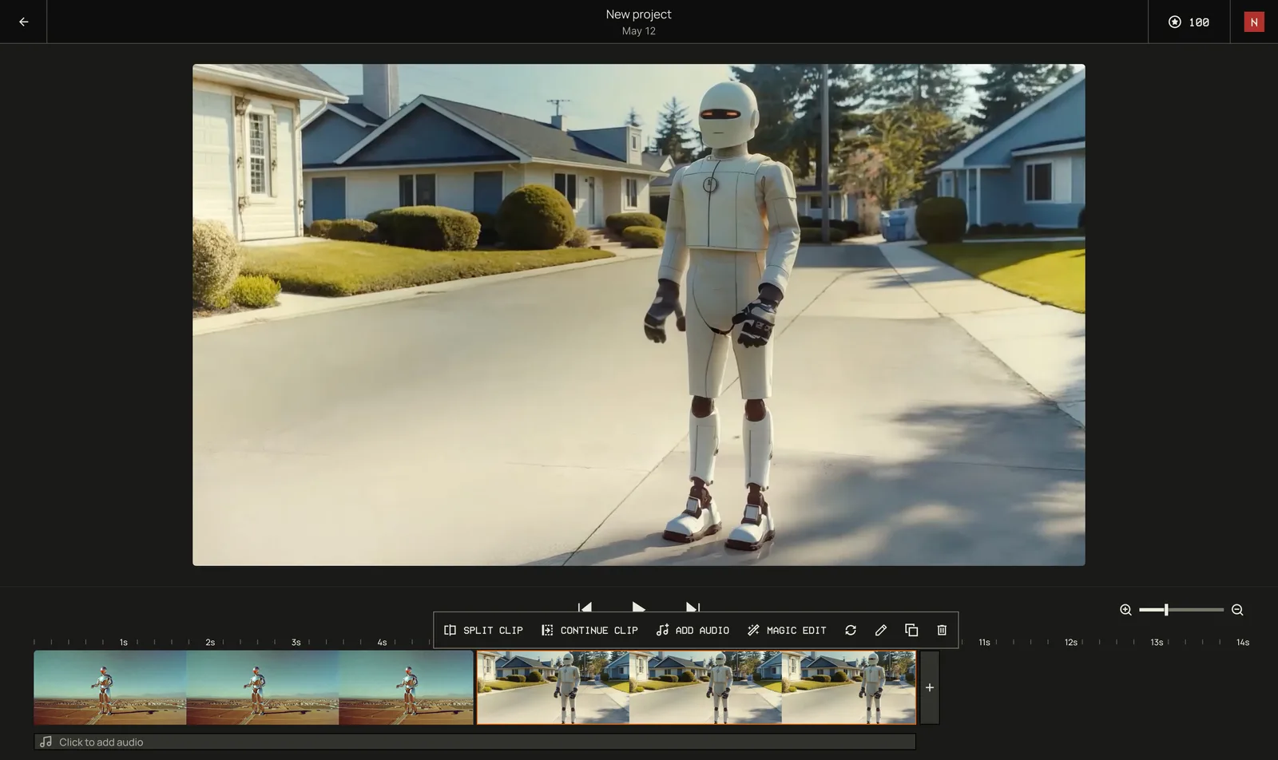Click the Add Audio button
The width and height of the screenshot is (1278, 760).
point(693,630)
